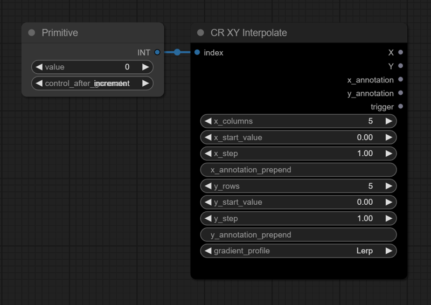Click the x_annotation output slot
The width and height of the screenshot is (431, 305).
coord(400,79)
